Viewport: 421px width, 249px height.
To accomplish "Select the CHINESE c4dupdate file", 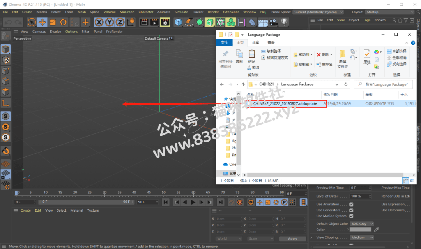I will pyautogui.click(x=285, y=104).
